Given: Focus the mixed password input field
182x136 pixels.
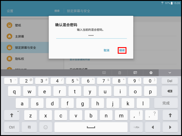Looking at the screenshot, I should pos(91,35).
